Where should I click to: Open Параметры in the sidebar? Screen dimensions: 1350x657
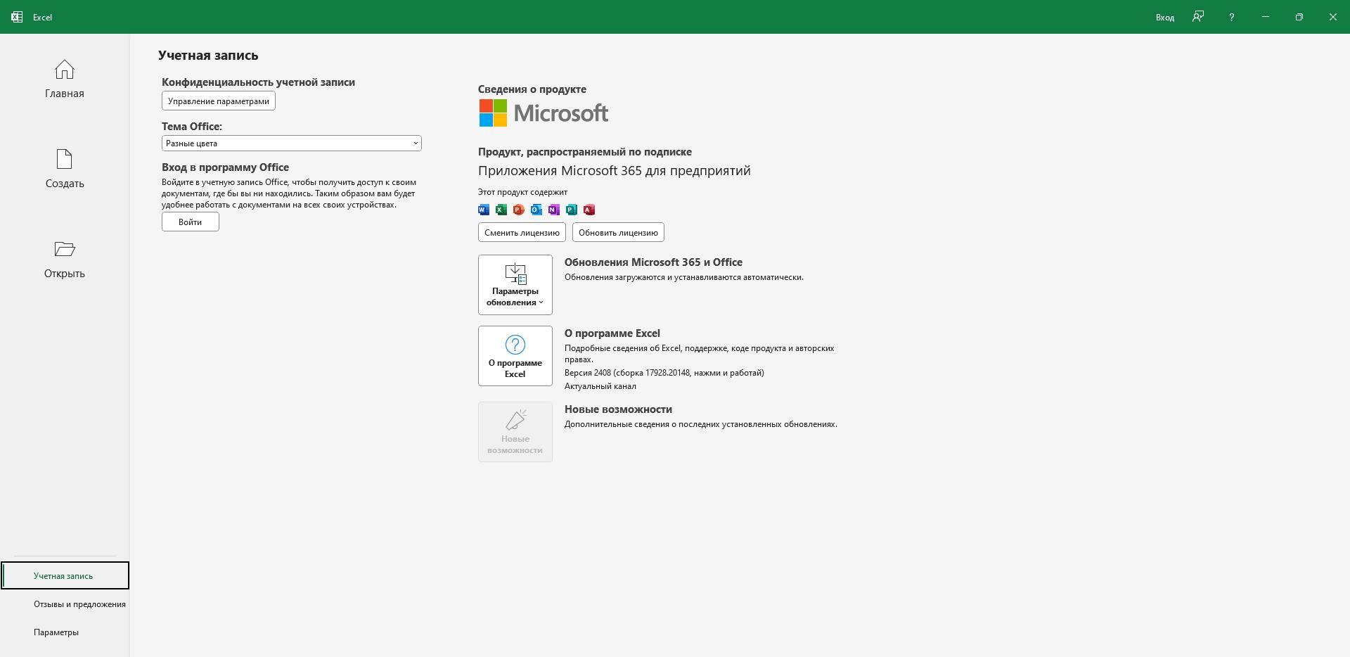coord(56,632)
